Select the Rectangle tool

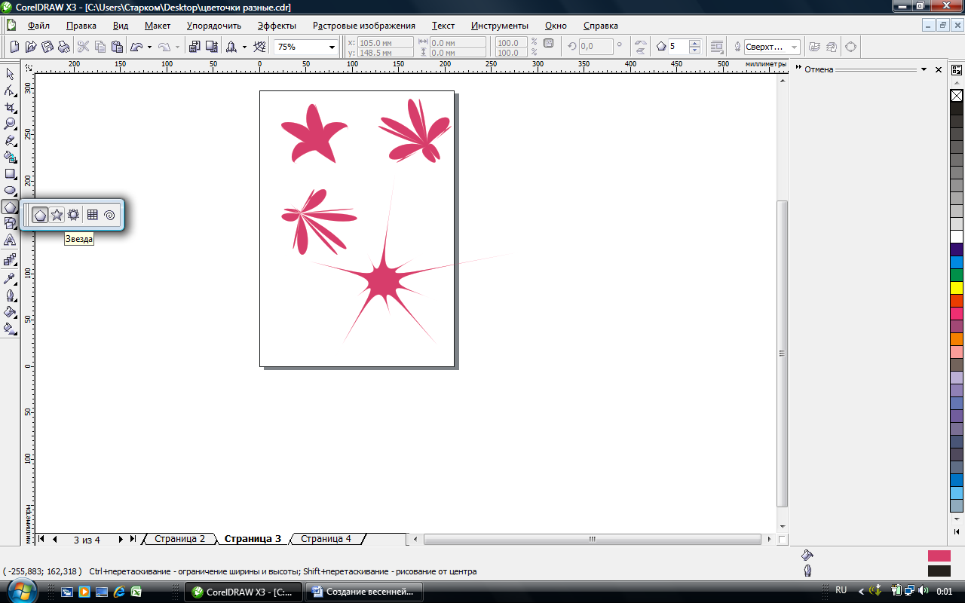[10, 173]
